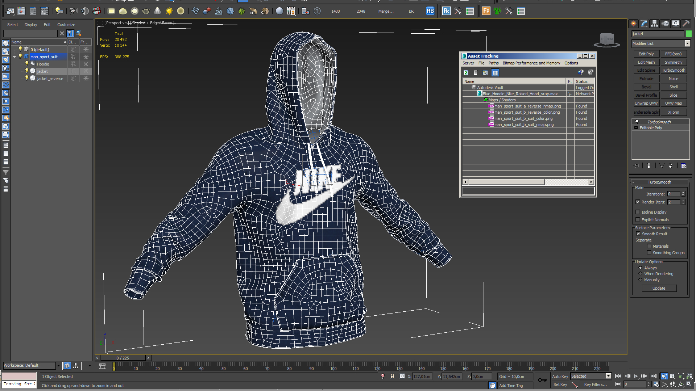Image resolution: width=696 pixels, height=391 pixels.
Task: Enable the Isoline Display checkbox
Action: (x=638, y=212)
